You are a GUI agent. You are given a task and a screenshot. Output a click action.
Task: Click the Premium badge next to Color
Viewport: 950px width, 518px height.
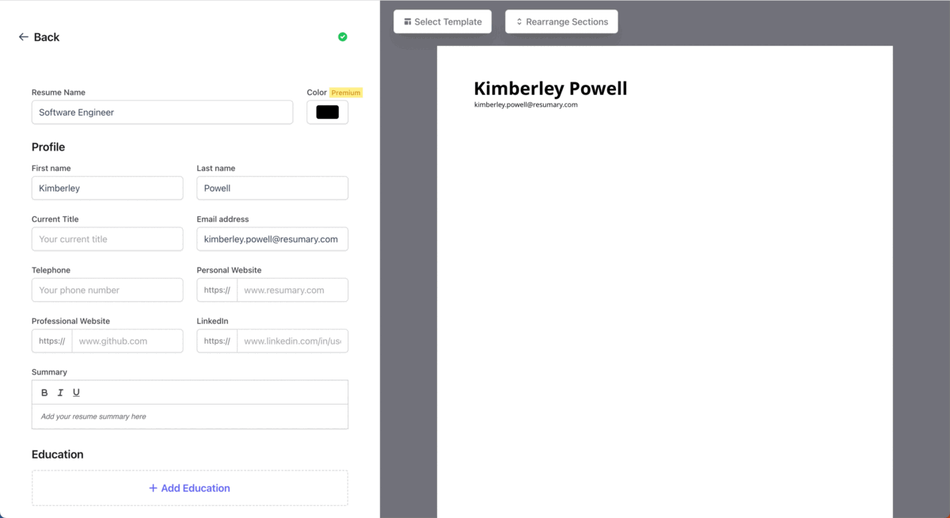click(x=344, y=92)
